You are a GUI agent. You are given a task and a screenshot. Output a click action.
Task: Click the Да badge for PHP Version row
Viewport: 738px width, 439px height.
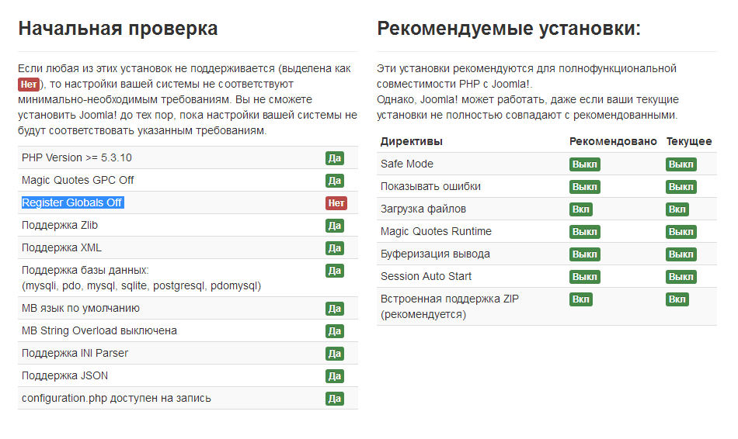[x=335, y=158]
